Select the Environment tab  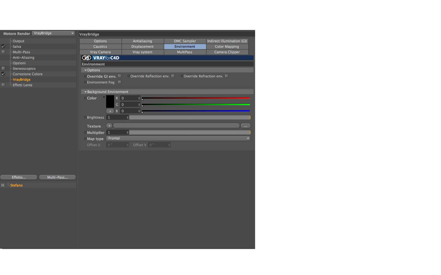185,46
